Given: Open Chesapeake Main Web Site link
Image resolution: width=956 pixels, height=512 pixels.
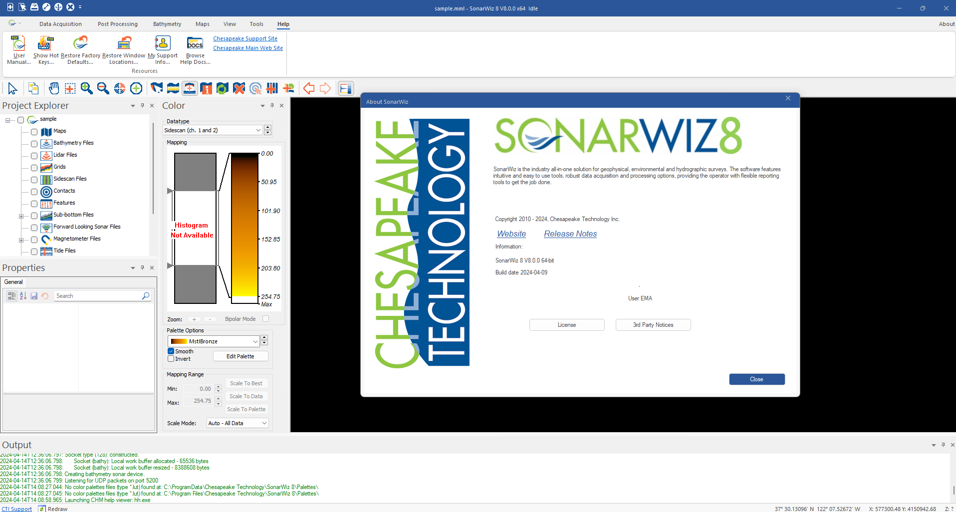Looking at the screenshot, I should pyautogui.click(x=248, y=48).
